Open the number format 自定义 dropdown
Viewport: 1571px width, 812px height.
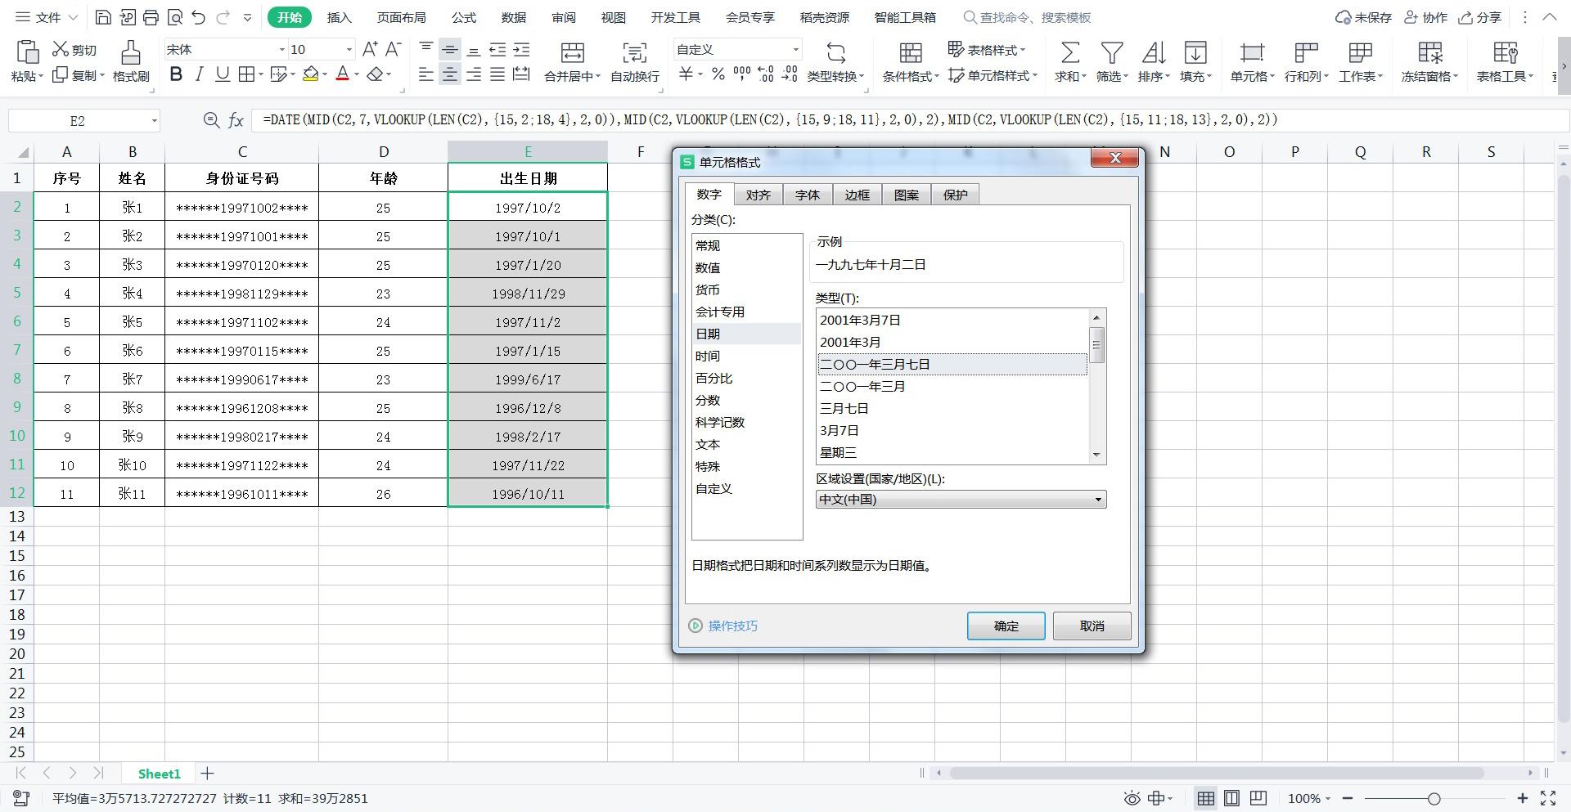[795, 50]
